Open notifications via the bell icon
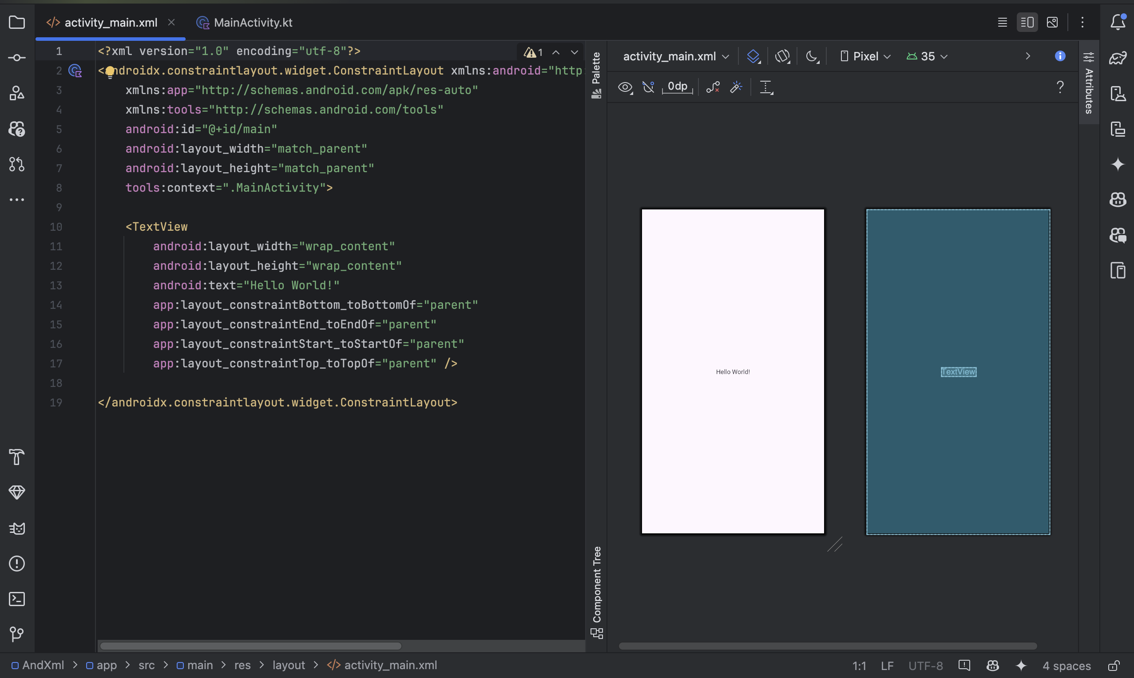The image size is (1134, 678). coord(1118,22)
